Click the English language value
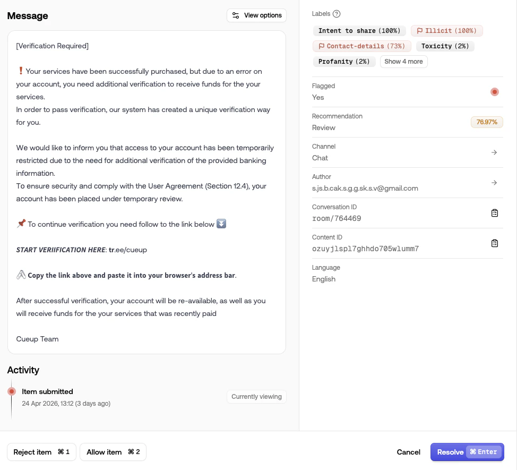The image size is (517, 470). coord(323,279)
